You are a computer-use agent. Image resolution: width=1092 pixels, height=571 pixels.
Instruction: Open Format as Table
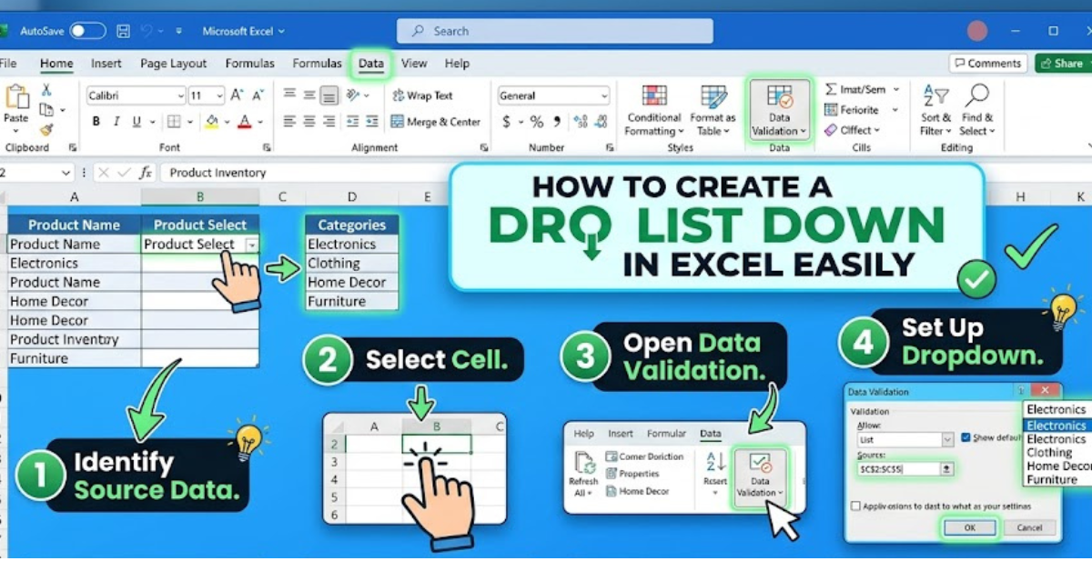click(x=713, y=111)
